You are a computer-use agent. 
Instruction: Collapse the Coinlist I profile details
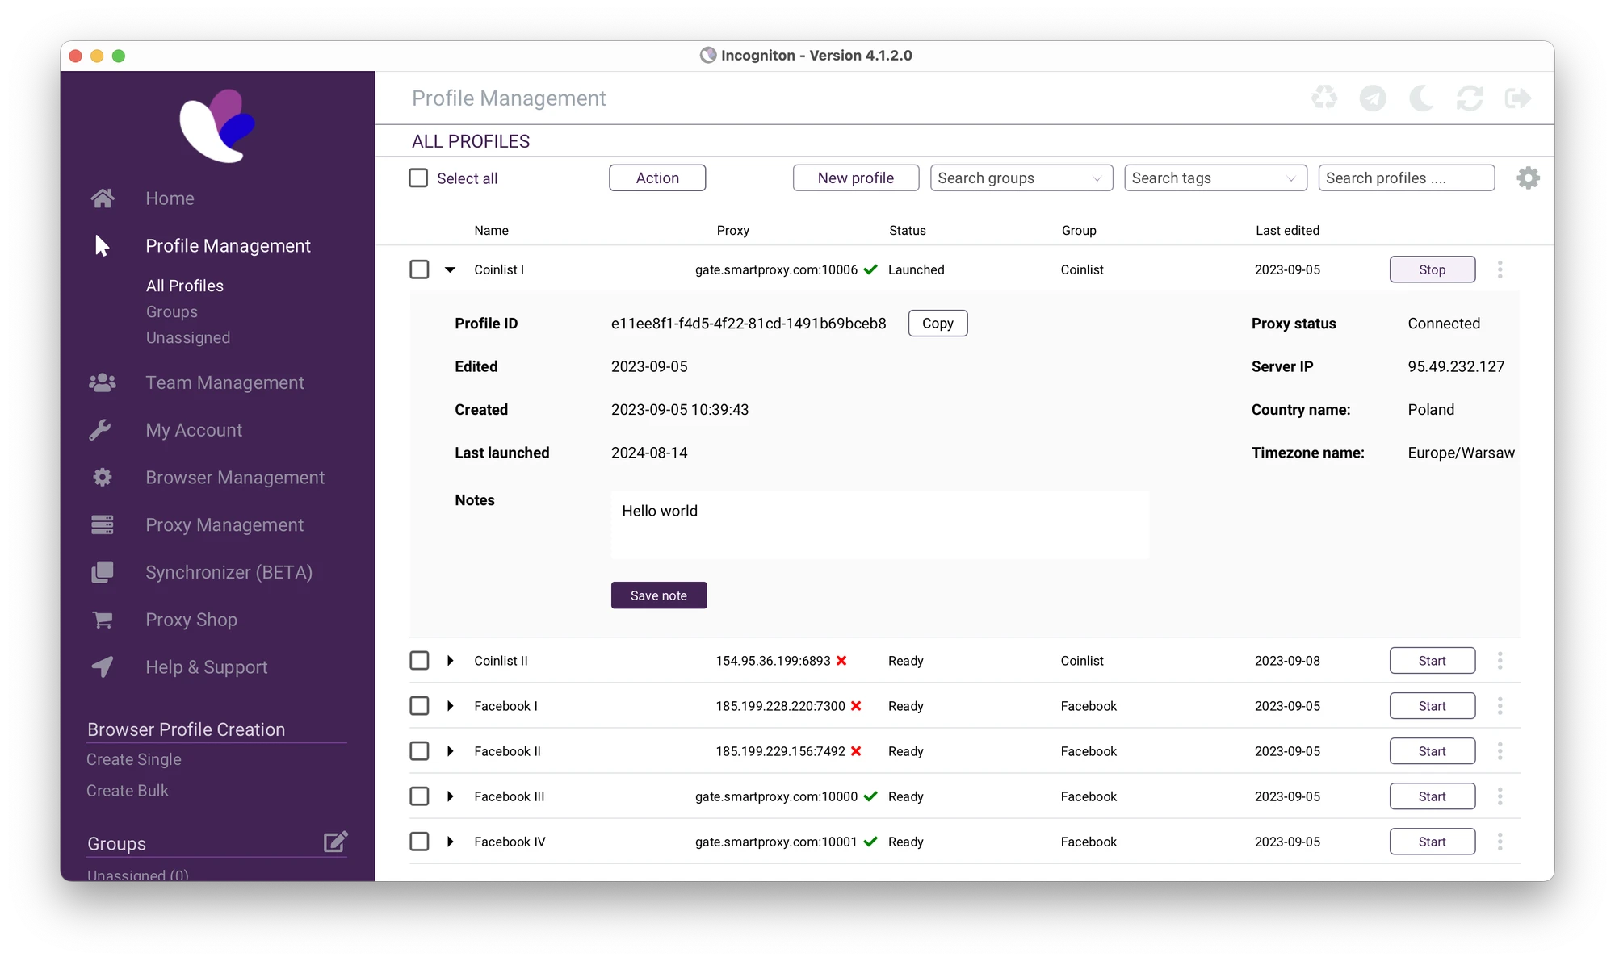pos(451,270)
